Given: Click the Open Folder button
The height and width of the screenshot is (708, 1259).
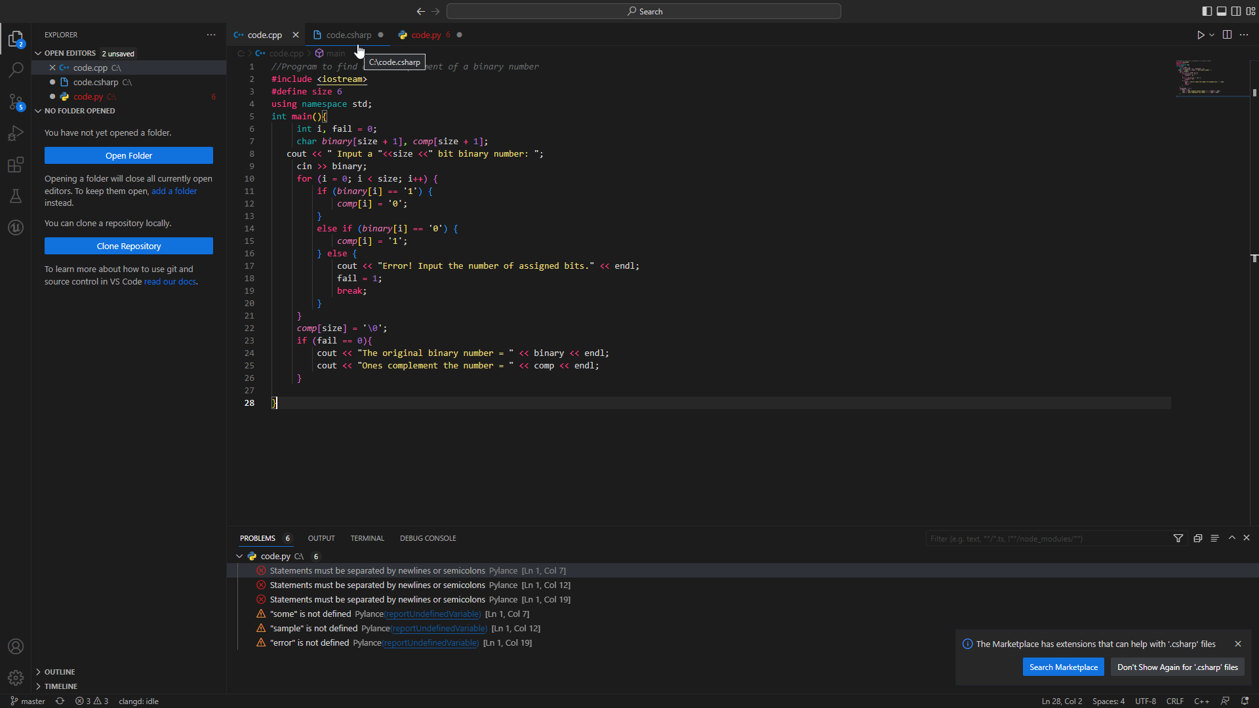Looking at the screenshot, I should 129,155.
